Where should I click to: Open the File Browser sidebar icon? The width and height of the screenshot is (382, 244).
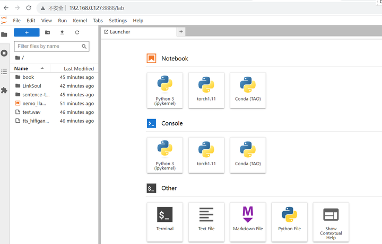click(4, 34)
